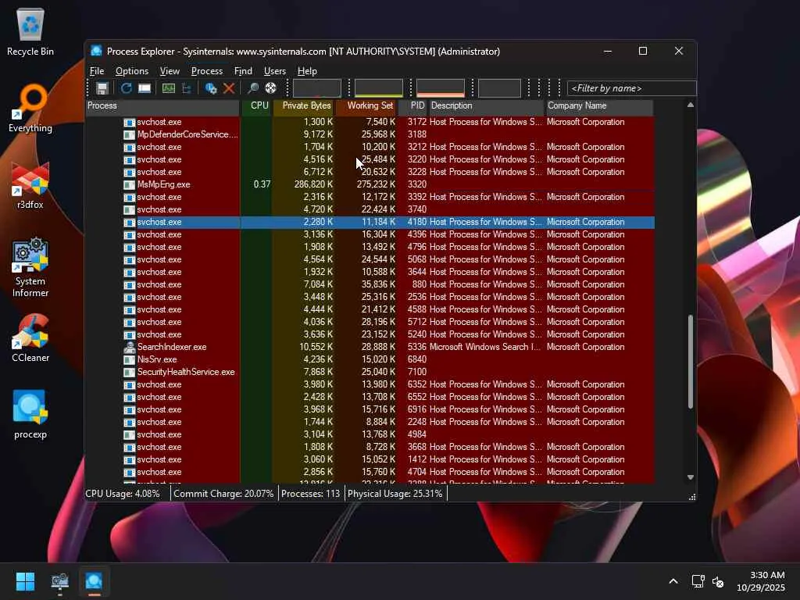Click the Commit Charge status bar entry
This screenshot has height=600, width=800.
[x=223, y=494]
